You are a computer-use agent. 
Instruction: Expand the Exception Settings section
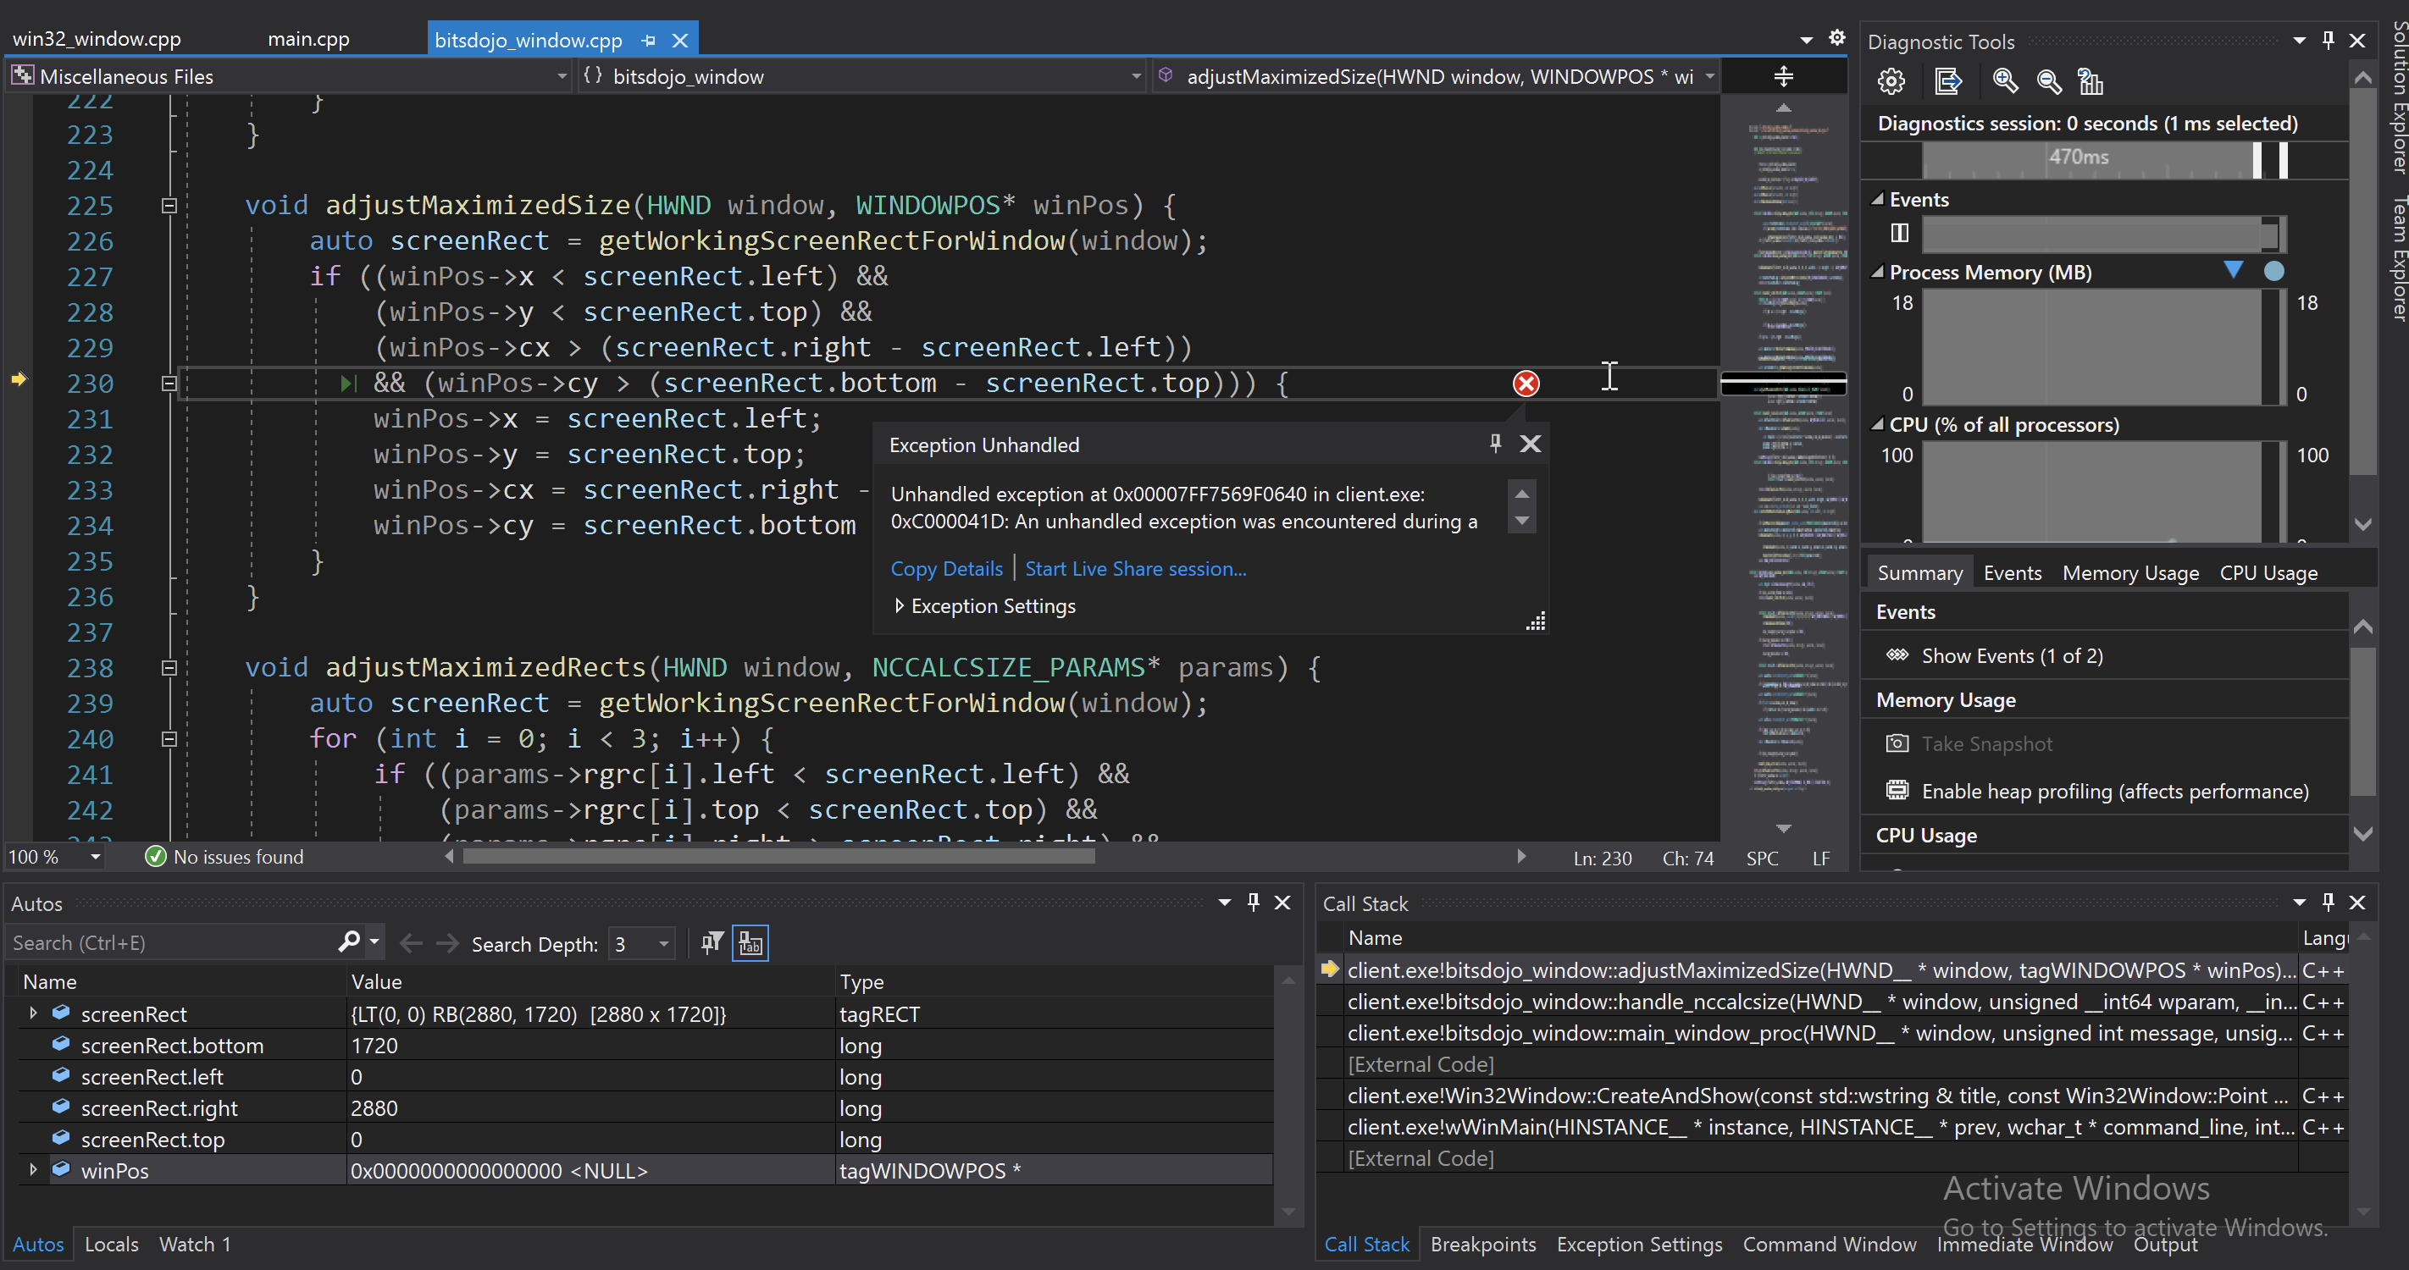coord(899,606)
